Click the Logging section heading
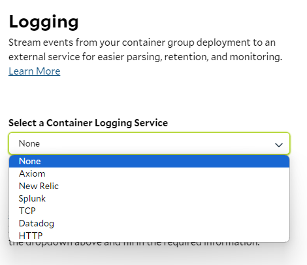 [x=44, y=22]
